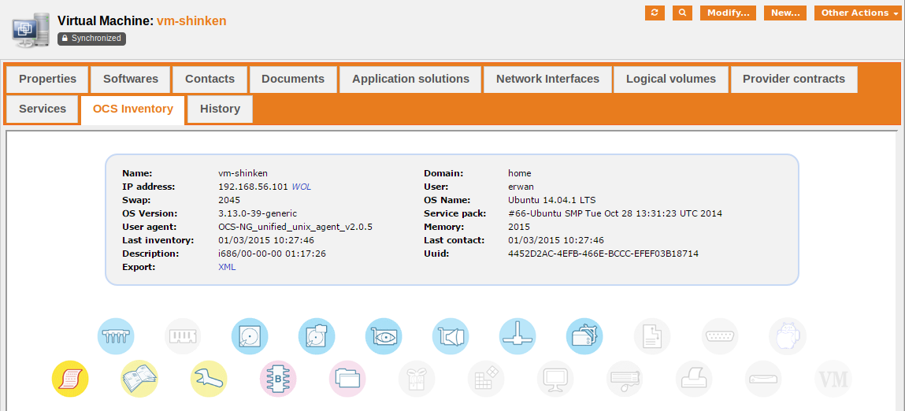Select the network T-connector icon
This screenshot has width=905, height=411.
[x=517, y=336]
